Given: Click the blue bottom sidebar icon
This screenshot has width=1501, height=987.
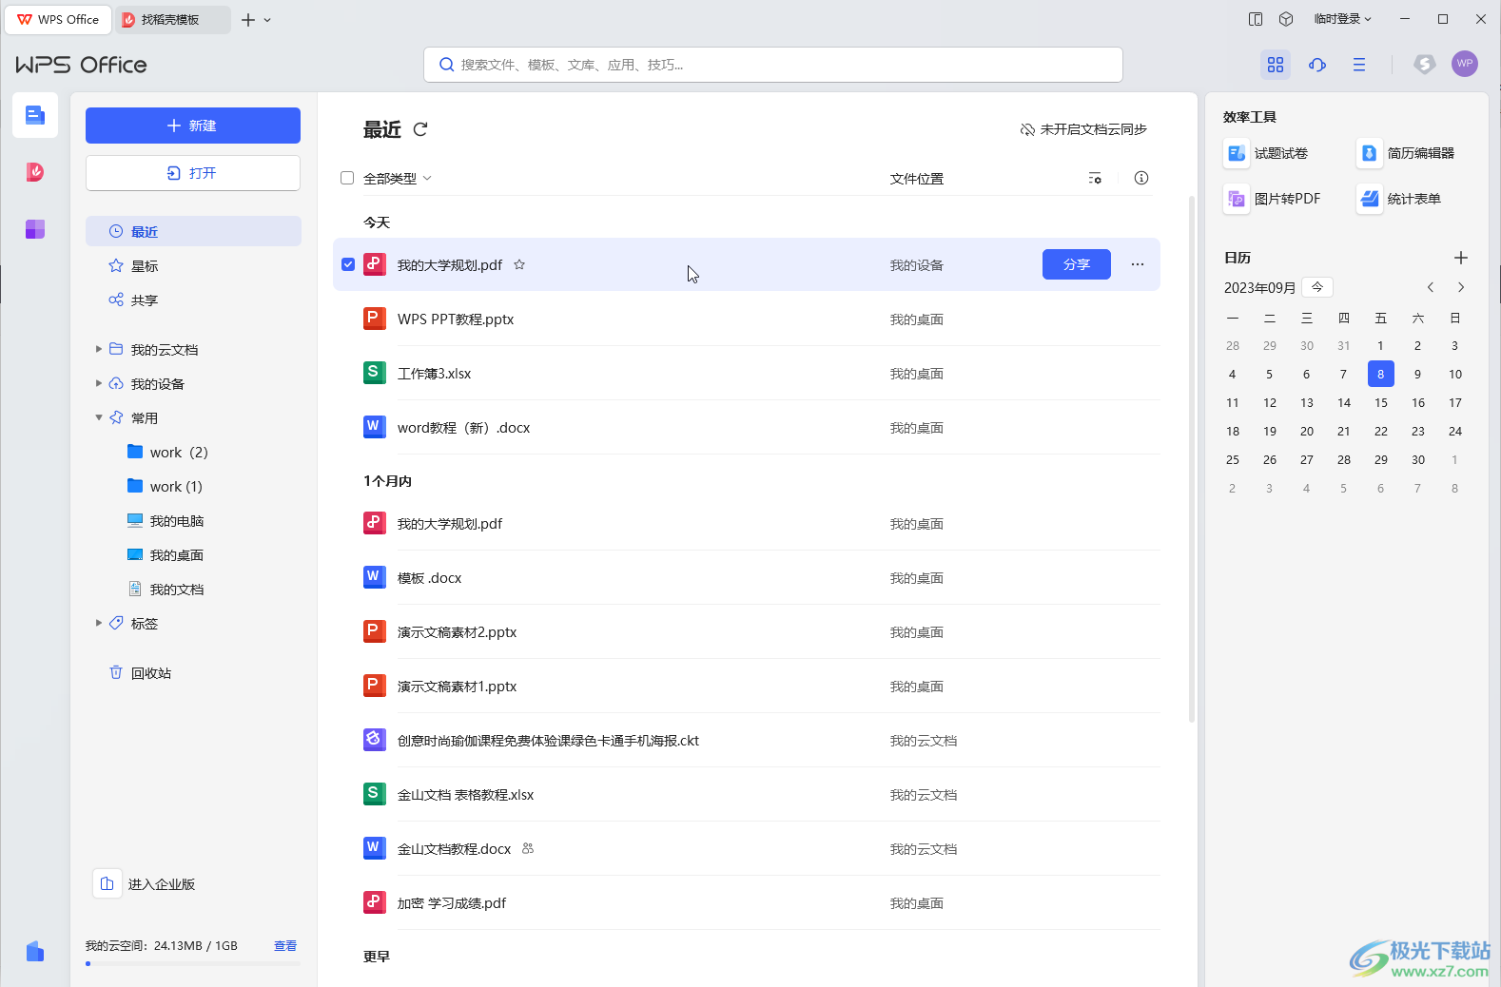Looking at the screenshot, I should point(35,951).
